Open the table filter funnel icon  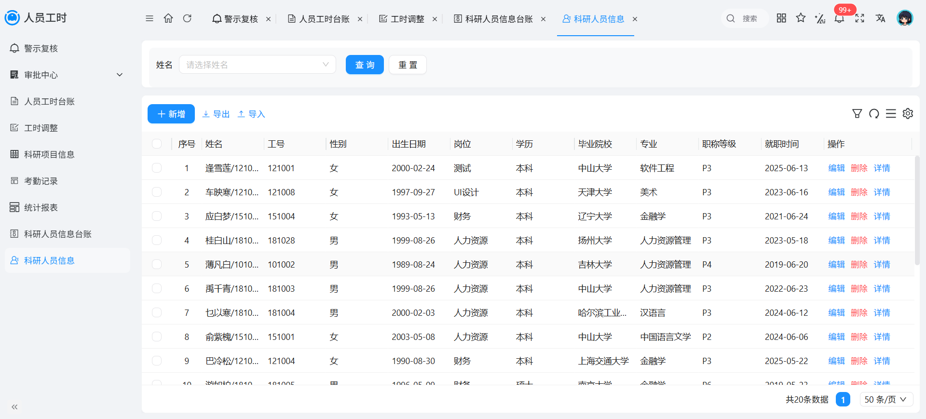point(857,113)
